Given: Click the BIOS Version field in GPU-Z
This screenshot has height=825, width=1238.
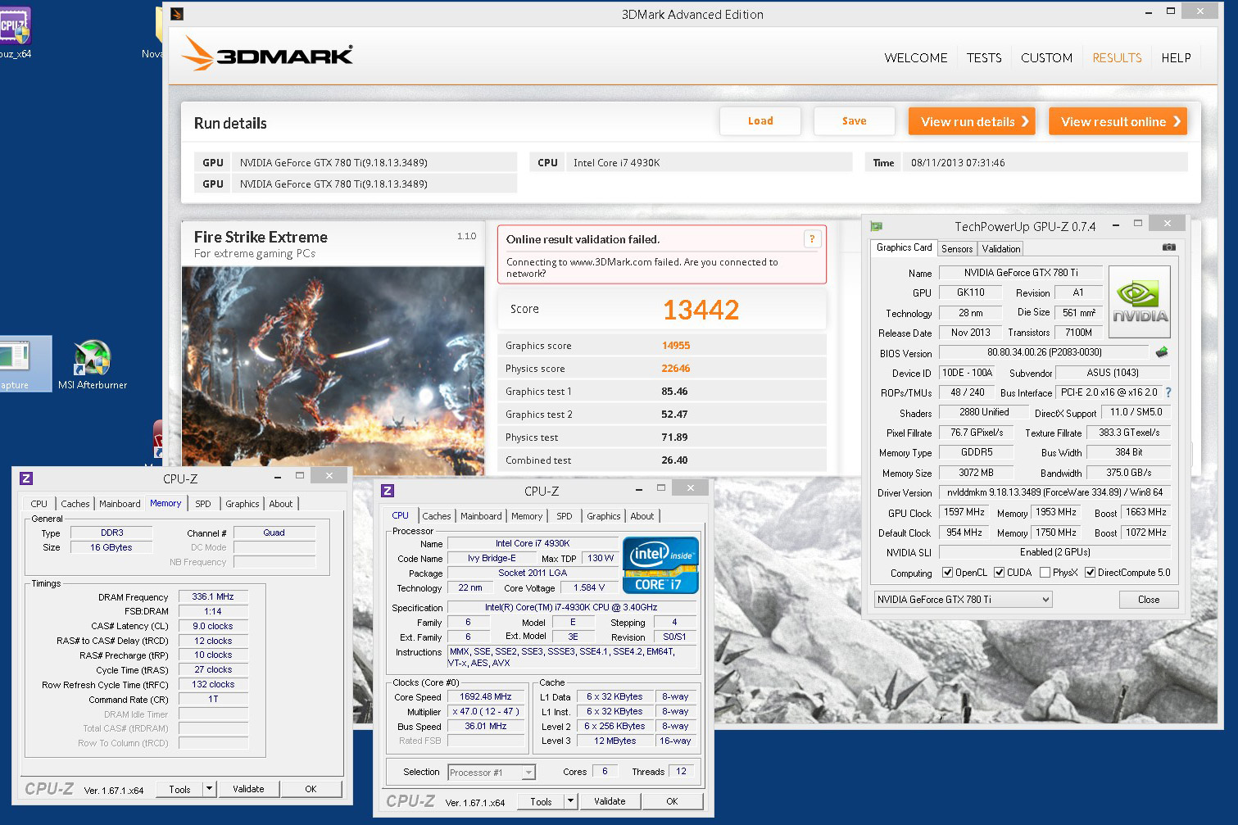Looking at the screenshot, I should 1044,353.
